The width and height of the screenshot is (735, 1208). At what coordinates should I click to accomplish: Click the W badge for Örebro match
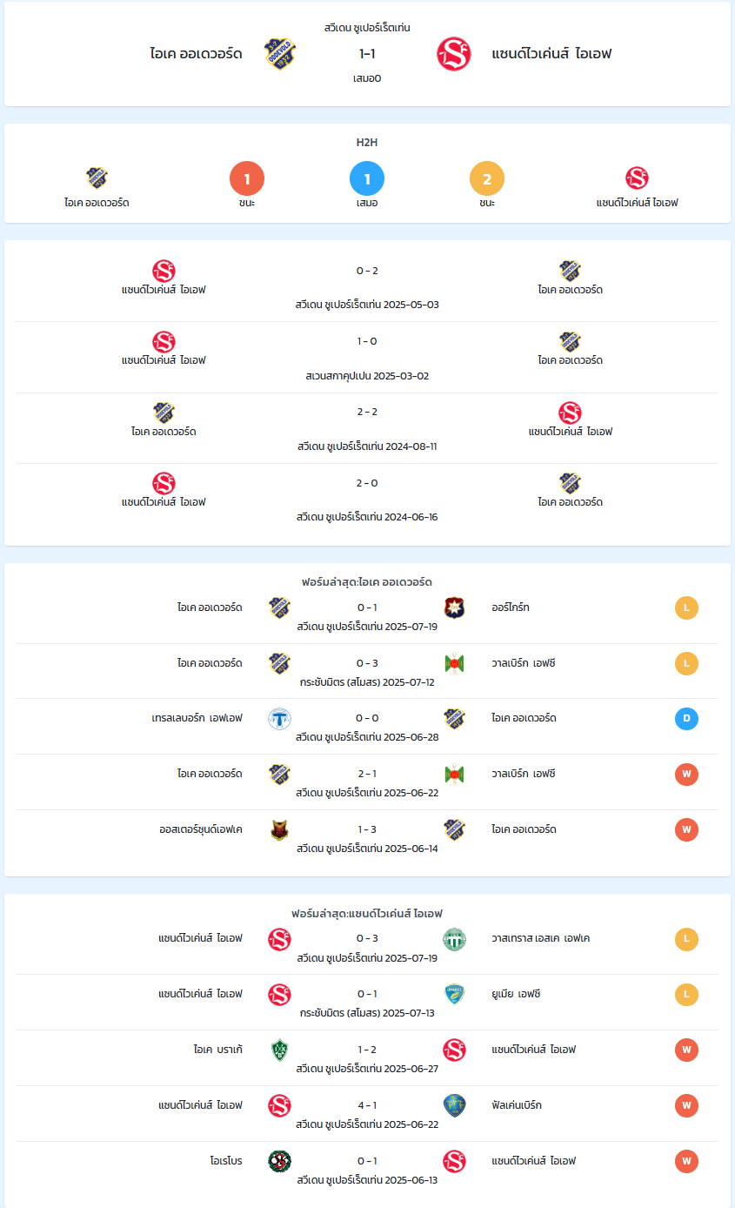click(686, 1162)
